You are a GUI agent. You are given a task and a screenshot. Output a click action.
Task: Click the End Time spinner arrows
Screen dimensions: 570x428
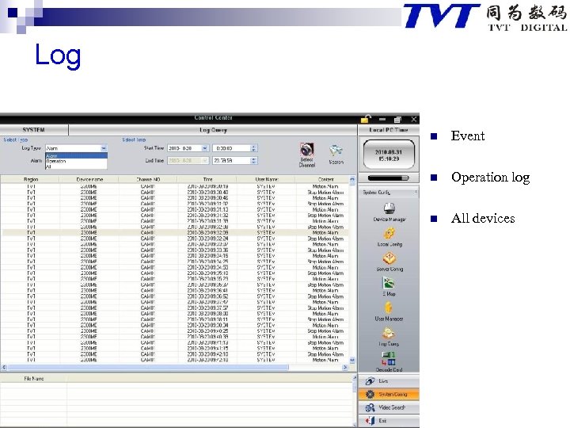point(254,160)
